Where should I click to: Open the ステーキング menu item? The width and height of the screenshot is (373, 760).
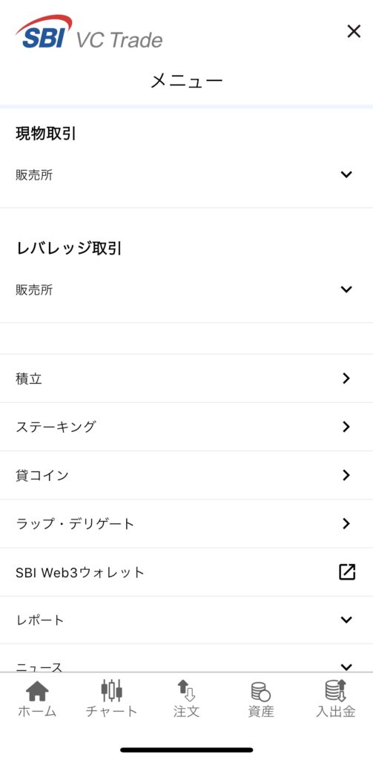coord(187,427)
